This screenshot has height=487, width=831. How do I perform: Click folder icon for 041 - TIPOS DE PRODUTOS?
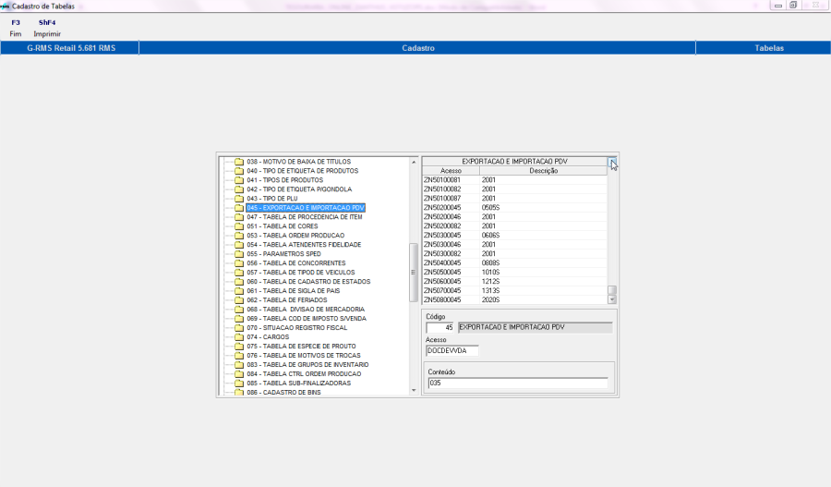point(239,180)
